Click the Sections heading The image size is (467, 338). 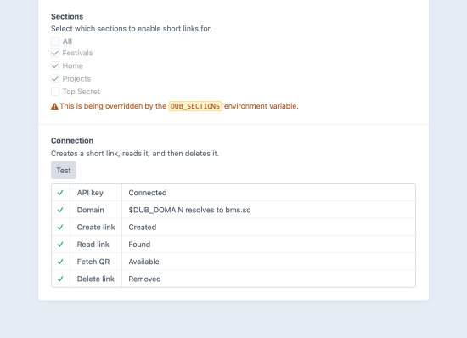[67, 16]
